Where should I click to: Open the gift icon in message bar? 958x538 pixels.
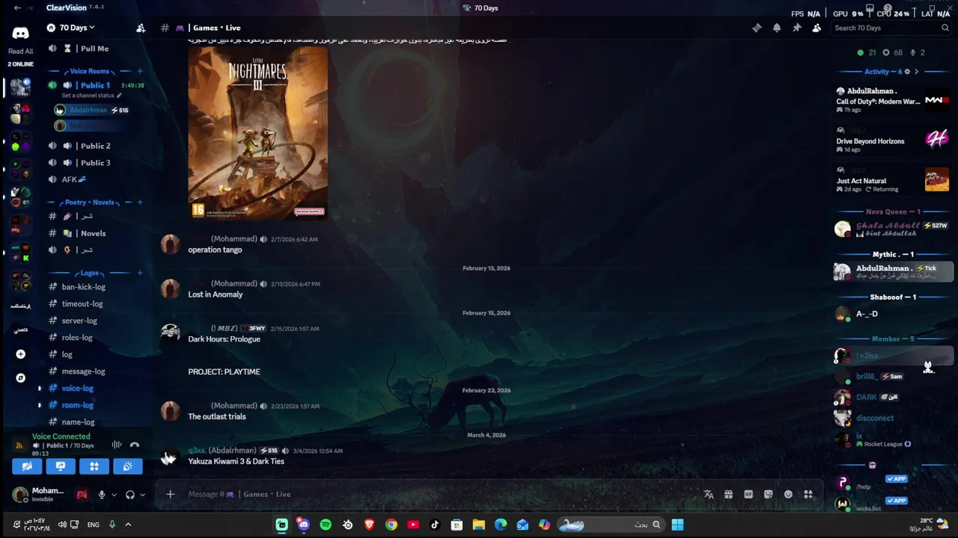click(728, 494)
